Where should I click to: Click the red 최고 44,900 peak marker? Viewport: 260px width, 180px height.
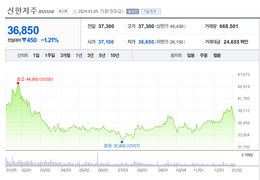(18, 83)
